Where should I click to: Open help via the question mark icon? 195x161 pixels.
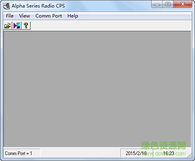(26, 26)
